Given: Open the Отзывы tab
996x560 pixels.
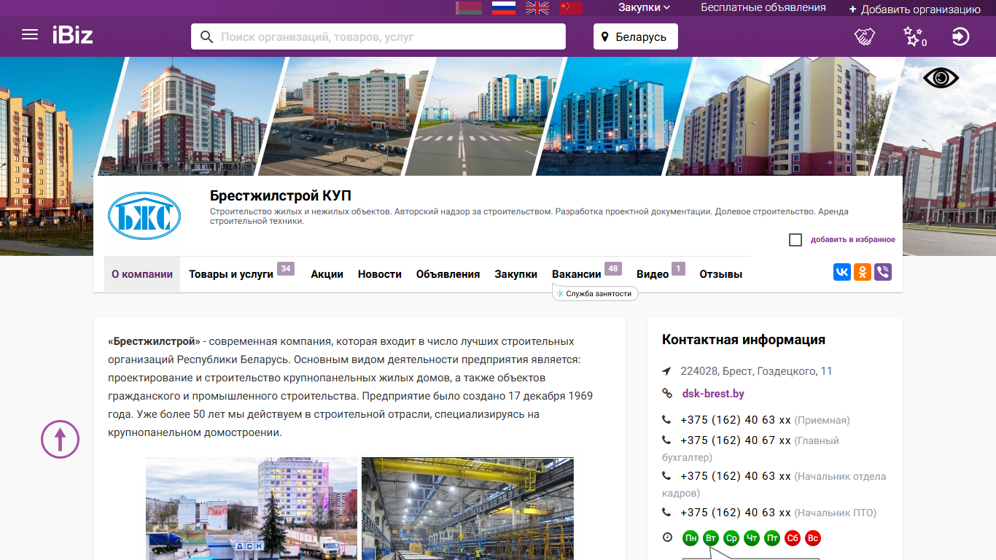Looking at the screenshot, I should pos(721,274).
